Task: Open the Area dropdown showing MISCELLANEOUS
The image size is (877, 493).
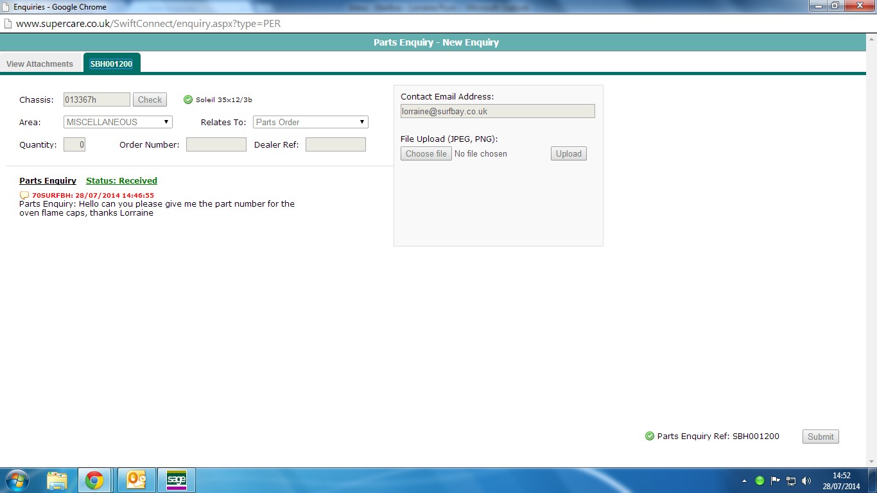Action: [118, 122]
